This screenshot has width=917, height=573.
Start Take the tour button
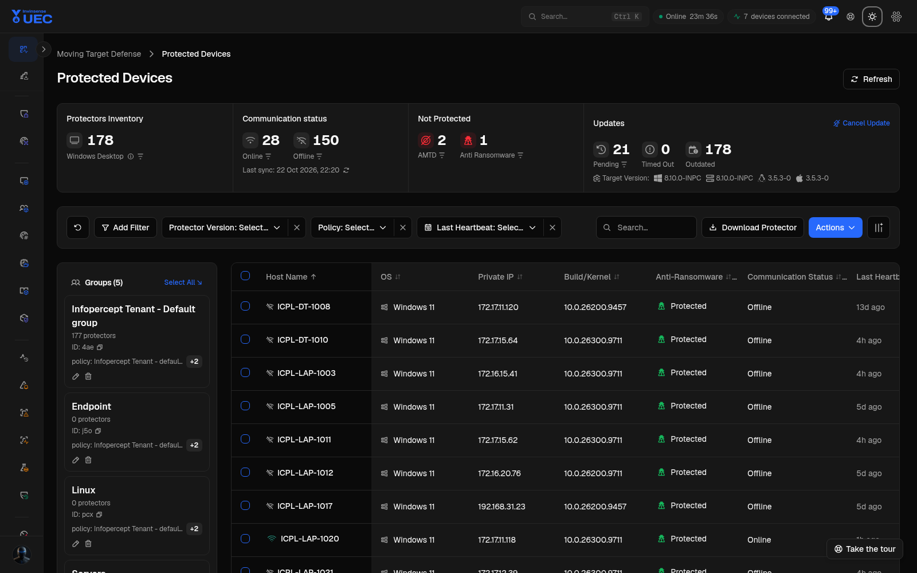(x=865, y=549)
